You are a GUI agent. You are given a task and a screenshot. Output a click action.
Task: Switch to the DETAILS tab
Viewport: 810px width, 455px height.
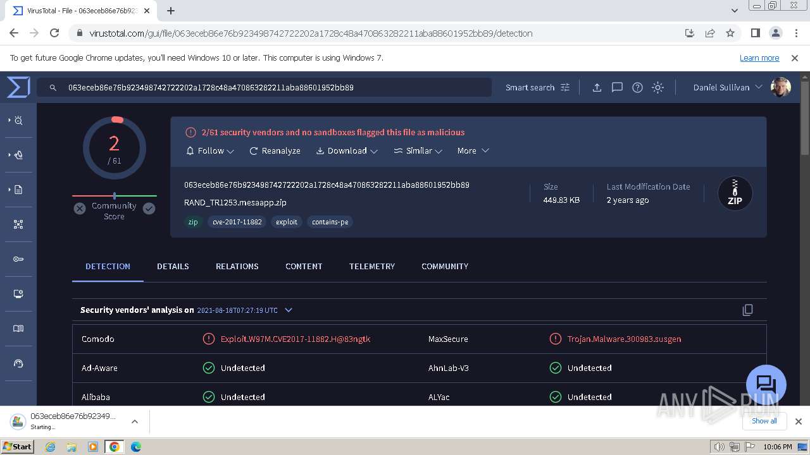click(173, 266)
